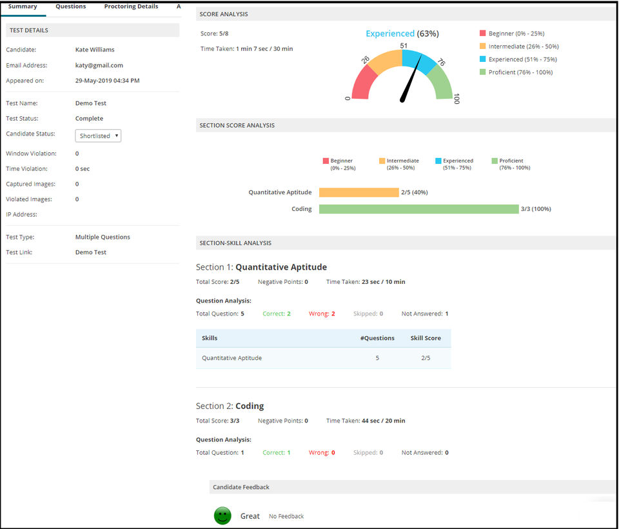This screenshot has height=529, width=619.
Task: Click the blue Experienced swatch in score legend
Action: (482, 59)
